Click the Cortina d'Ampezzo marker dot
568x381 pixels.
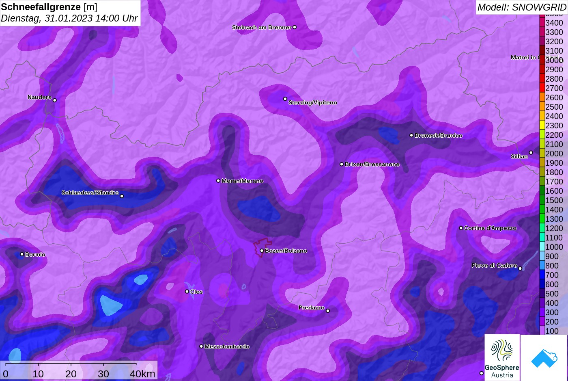pyautogui.click(x=461, y=228)
